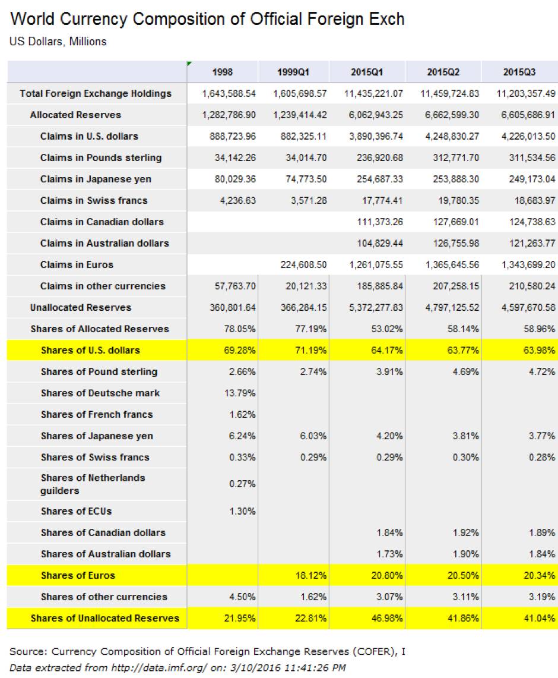Viewport: 558px width, 678px height.
Task: Select the highlighted Shares of U.S. dollars row
Action: pyautogui.click(x=283, y=350)
